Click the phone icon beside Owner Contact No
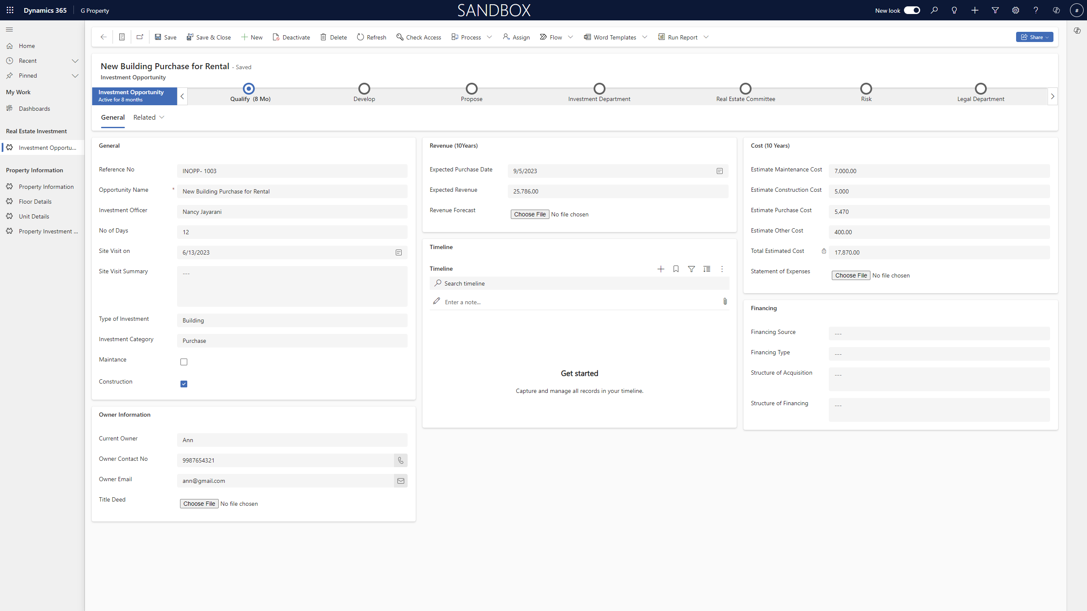 [x=400, y=460]
